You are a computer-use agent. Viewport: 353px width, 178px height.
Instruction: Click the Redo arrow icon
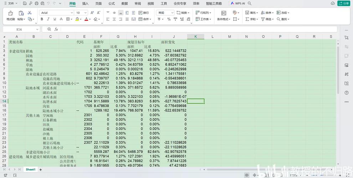[54, 3]
